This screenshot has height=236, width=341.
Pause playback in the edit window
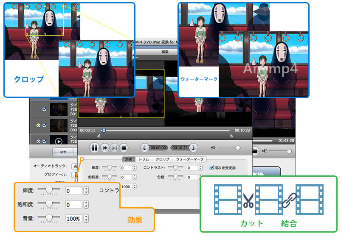click(94, 148)
